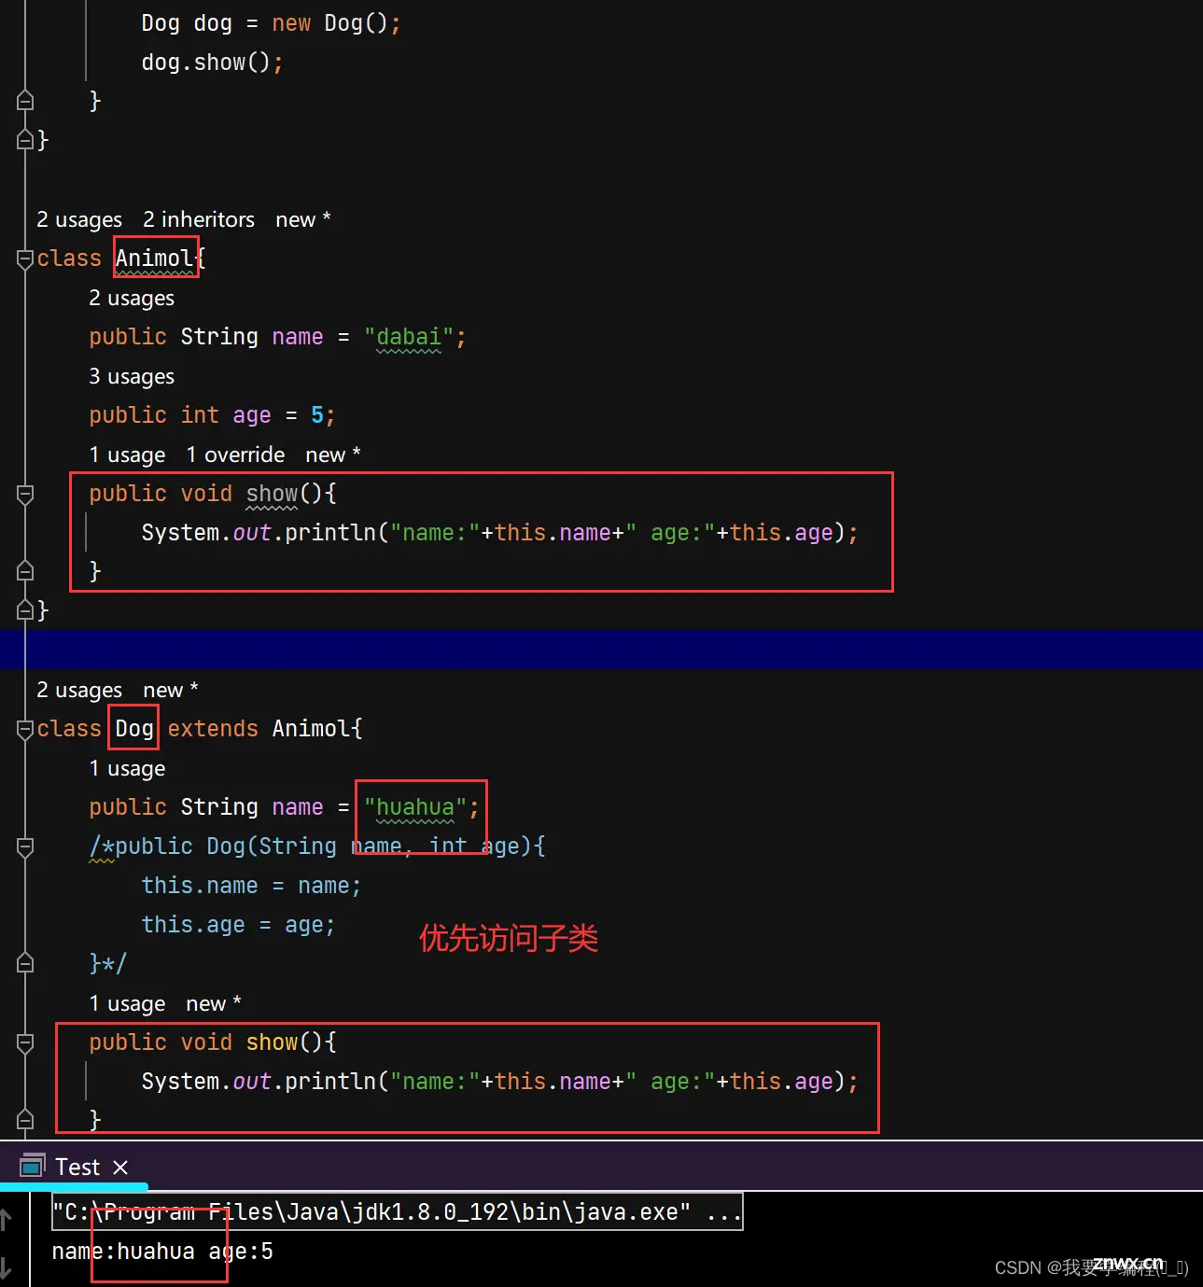Click '2 usages' hint above class Animol
This screenshot has width=1203, height=1287.
click(x=79, y=219)
